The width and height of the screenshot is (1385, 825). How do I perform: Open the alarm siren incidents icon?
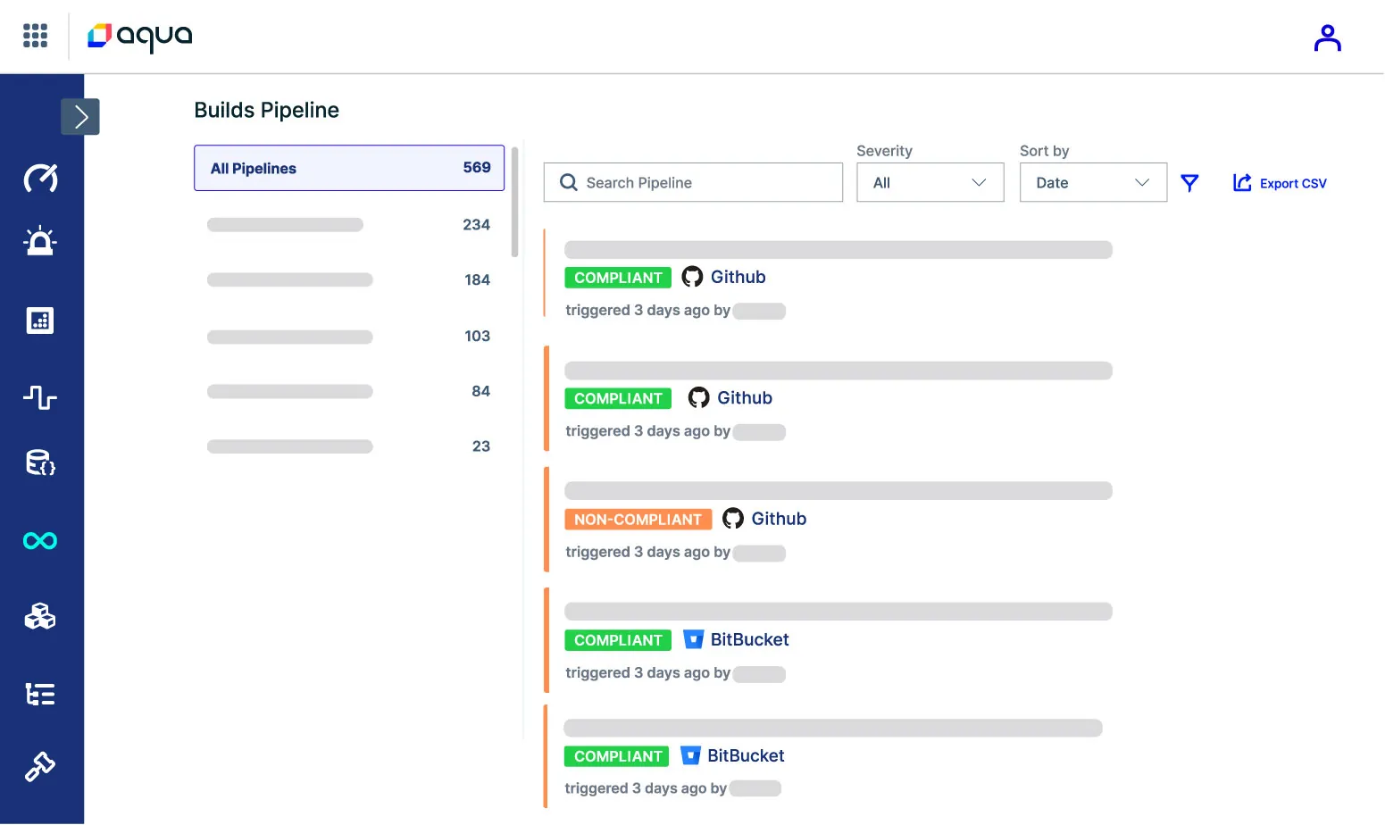pyautogui.click(x=40, y=242)
